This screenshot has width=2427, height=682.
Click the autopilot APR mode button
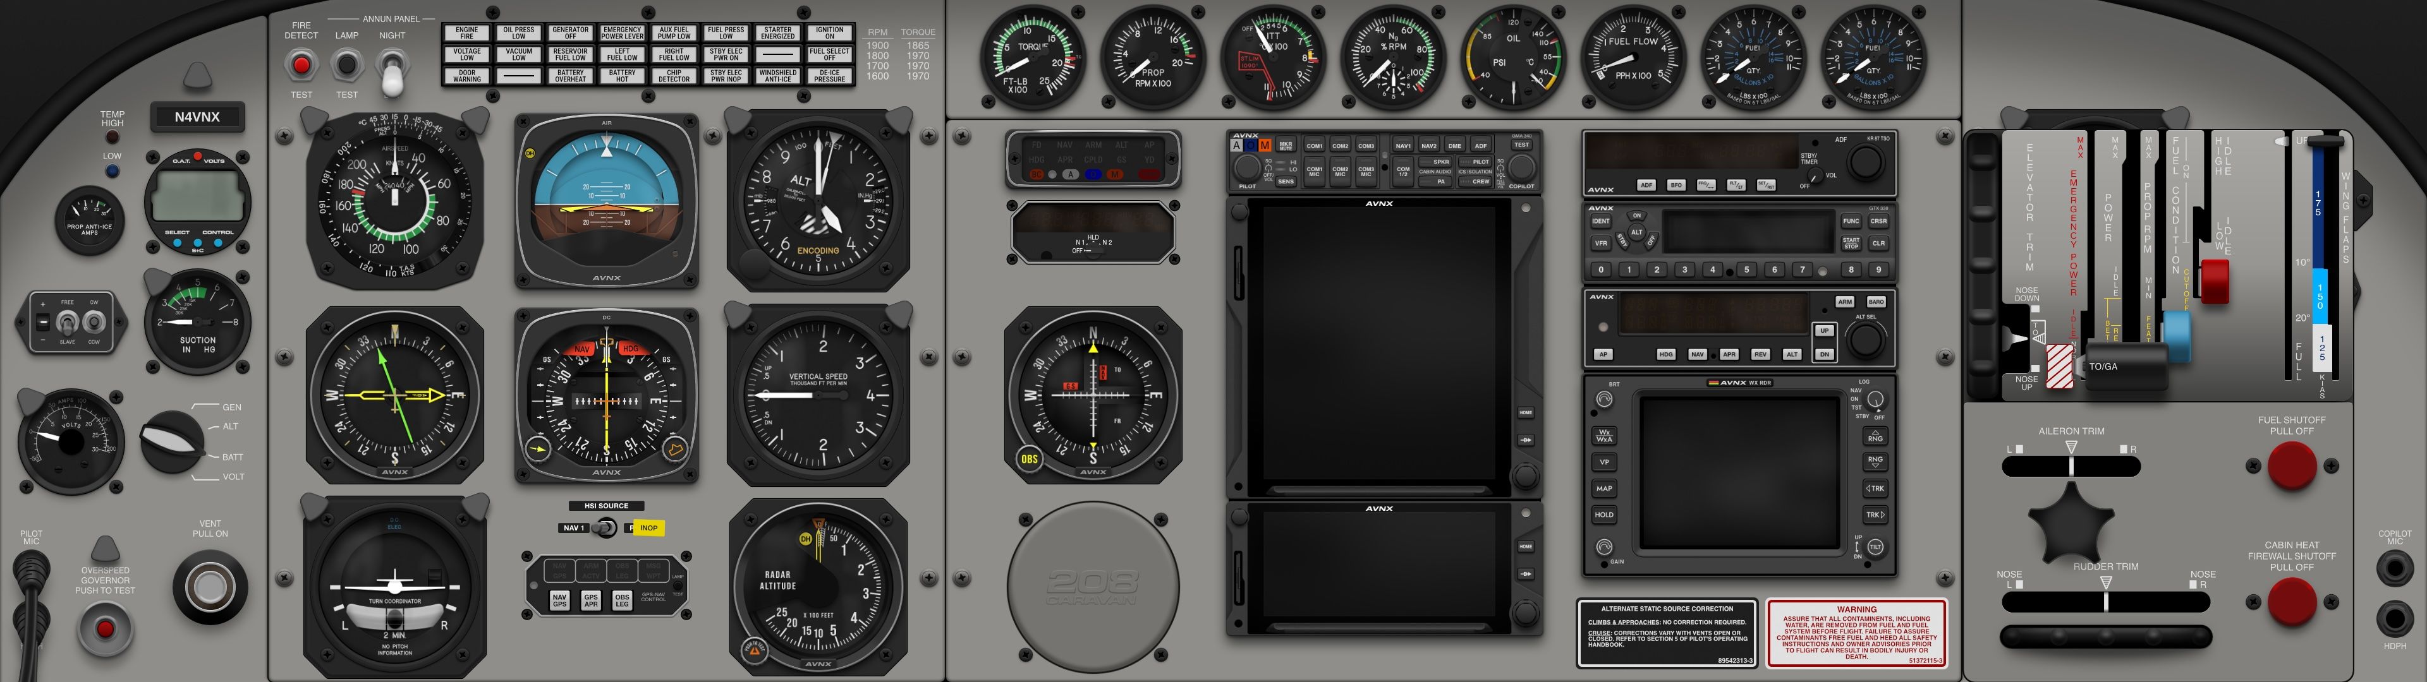(x=1729, y=354)
